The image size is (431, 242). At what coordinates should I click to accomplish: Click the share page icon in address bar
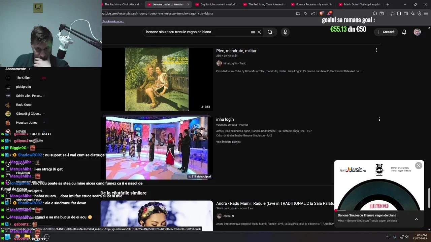pyautogui.click(x=313, y=13)
